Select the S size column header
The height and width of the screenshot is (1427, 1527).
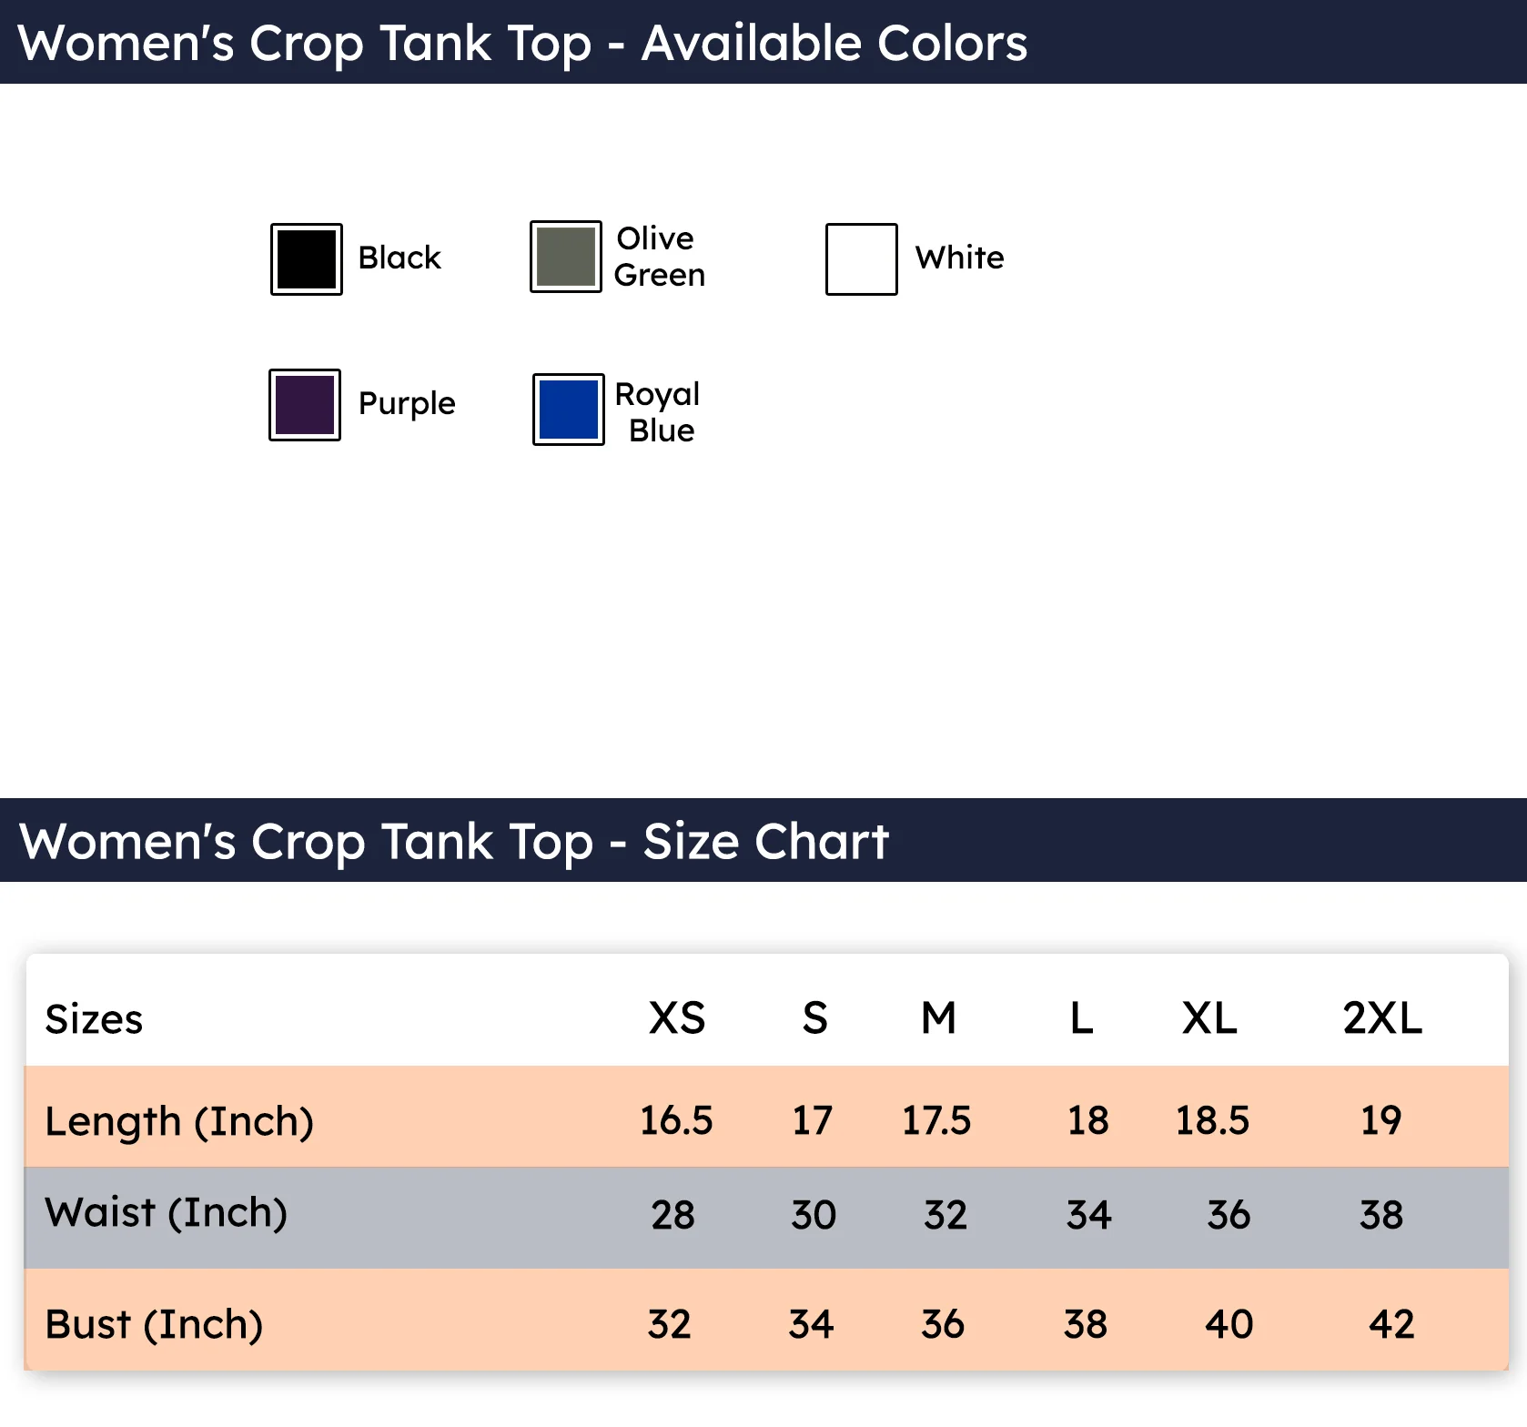(x=815, y=1017)
